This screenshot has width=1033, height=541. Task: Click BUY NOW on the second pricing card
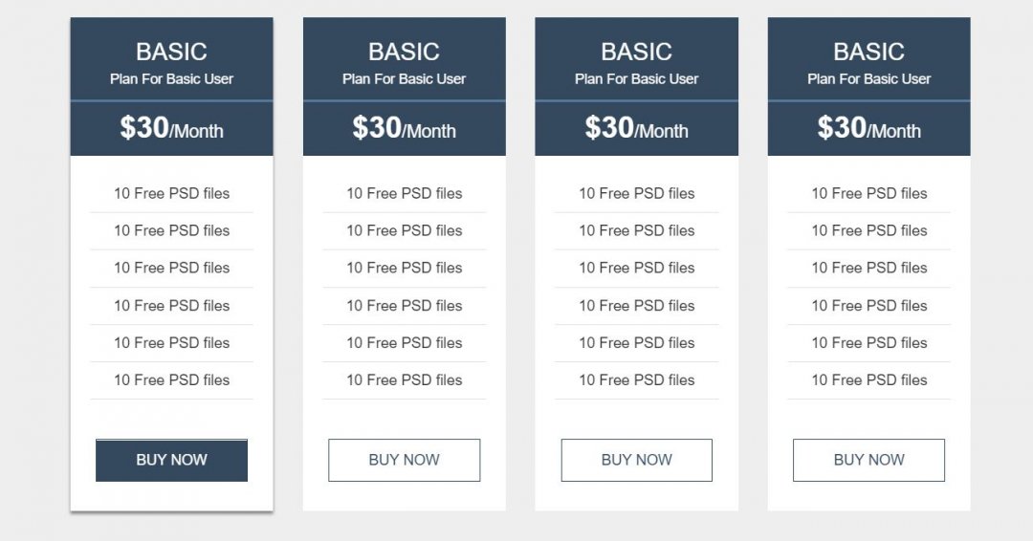pyautogui.click(x=404, y=460)
